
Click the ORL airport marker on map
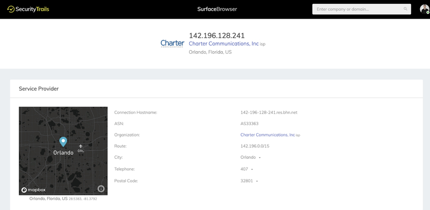(x=81, y=148)
